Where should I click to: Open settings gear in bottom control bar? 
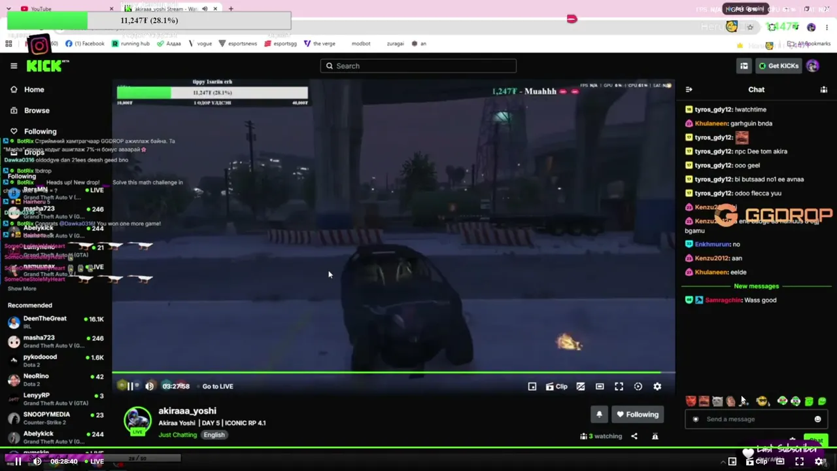pyautogui.click(x=819, y=461)
